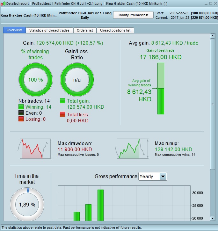The image size is (218, 231).
Task: Click the Current date 2017-jun-23 text
Action: [x=180, y=18]
